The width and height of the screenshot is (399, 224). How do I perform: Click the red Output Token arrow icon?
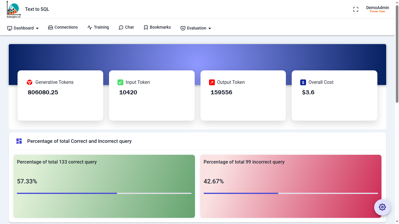[212, 82]
